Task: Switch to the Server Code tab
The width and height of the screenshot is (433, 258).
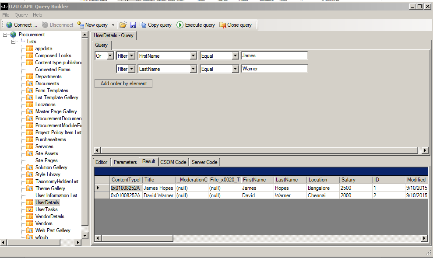Action: tap(204, 162)
